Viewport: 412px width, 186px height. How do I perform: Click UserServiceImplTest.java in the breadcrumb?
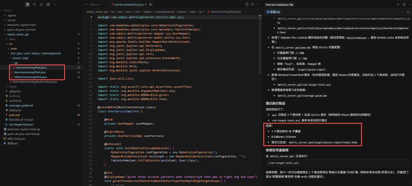pos(225,12)
